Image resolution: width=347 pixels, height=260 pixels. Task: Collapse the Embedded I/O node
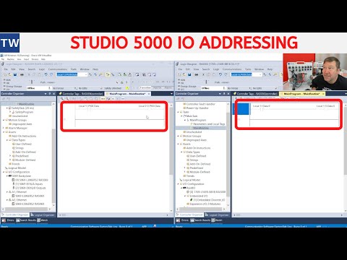185,196
